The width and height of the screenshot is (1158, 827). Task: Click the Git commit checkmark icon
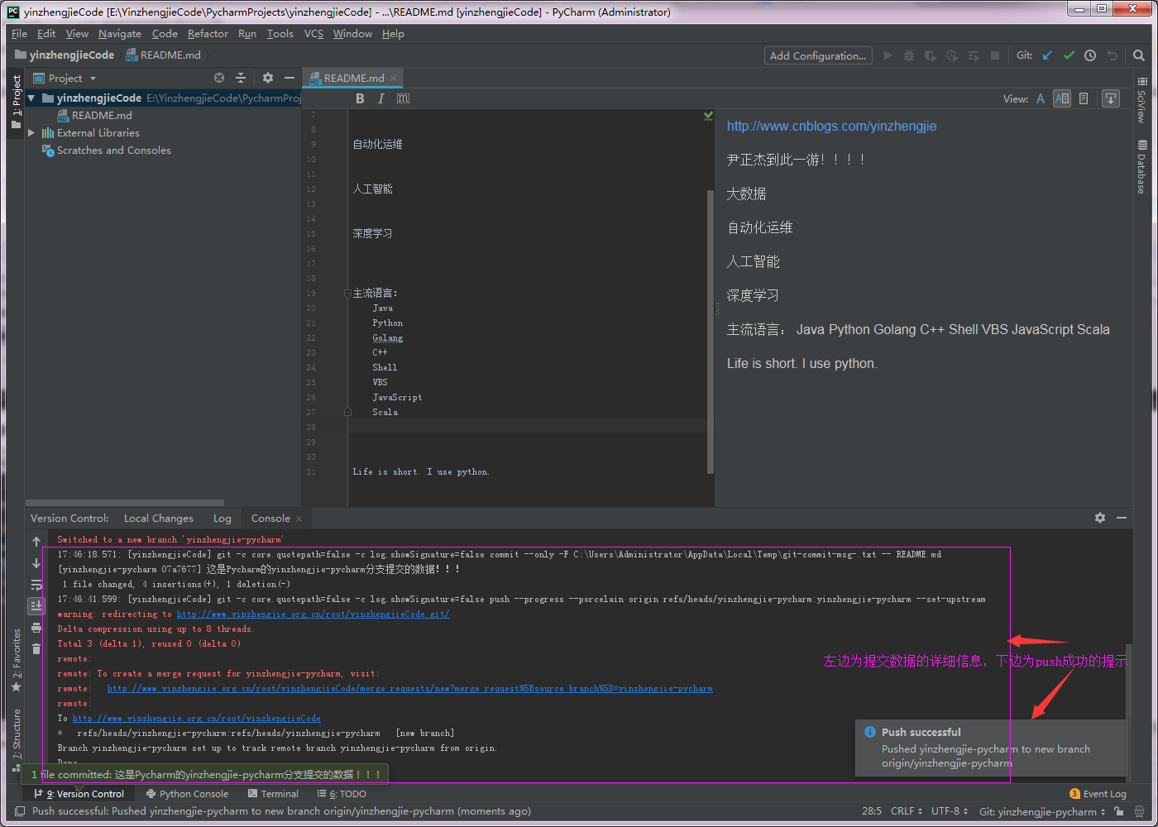pos(1069,55)
